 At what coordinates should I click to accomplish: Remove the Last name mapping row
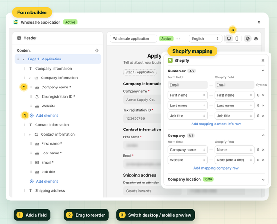pos(263,106)
